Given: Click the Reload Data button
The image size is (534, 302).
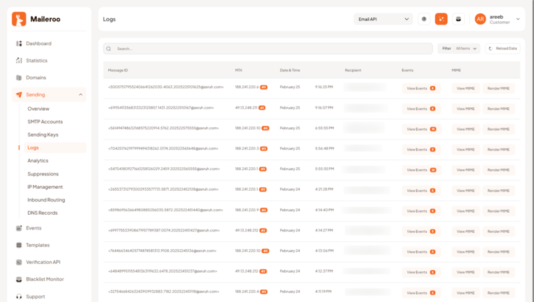Looking at the screenshot, I should click(x=503, y=49).
